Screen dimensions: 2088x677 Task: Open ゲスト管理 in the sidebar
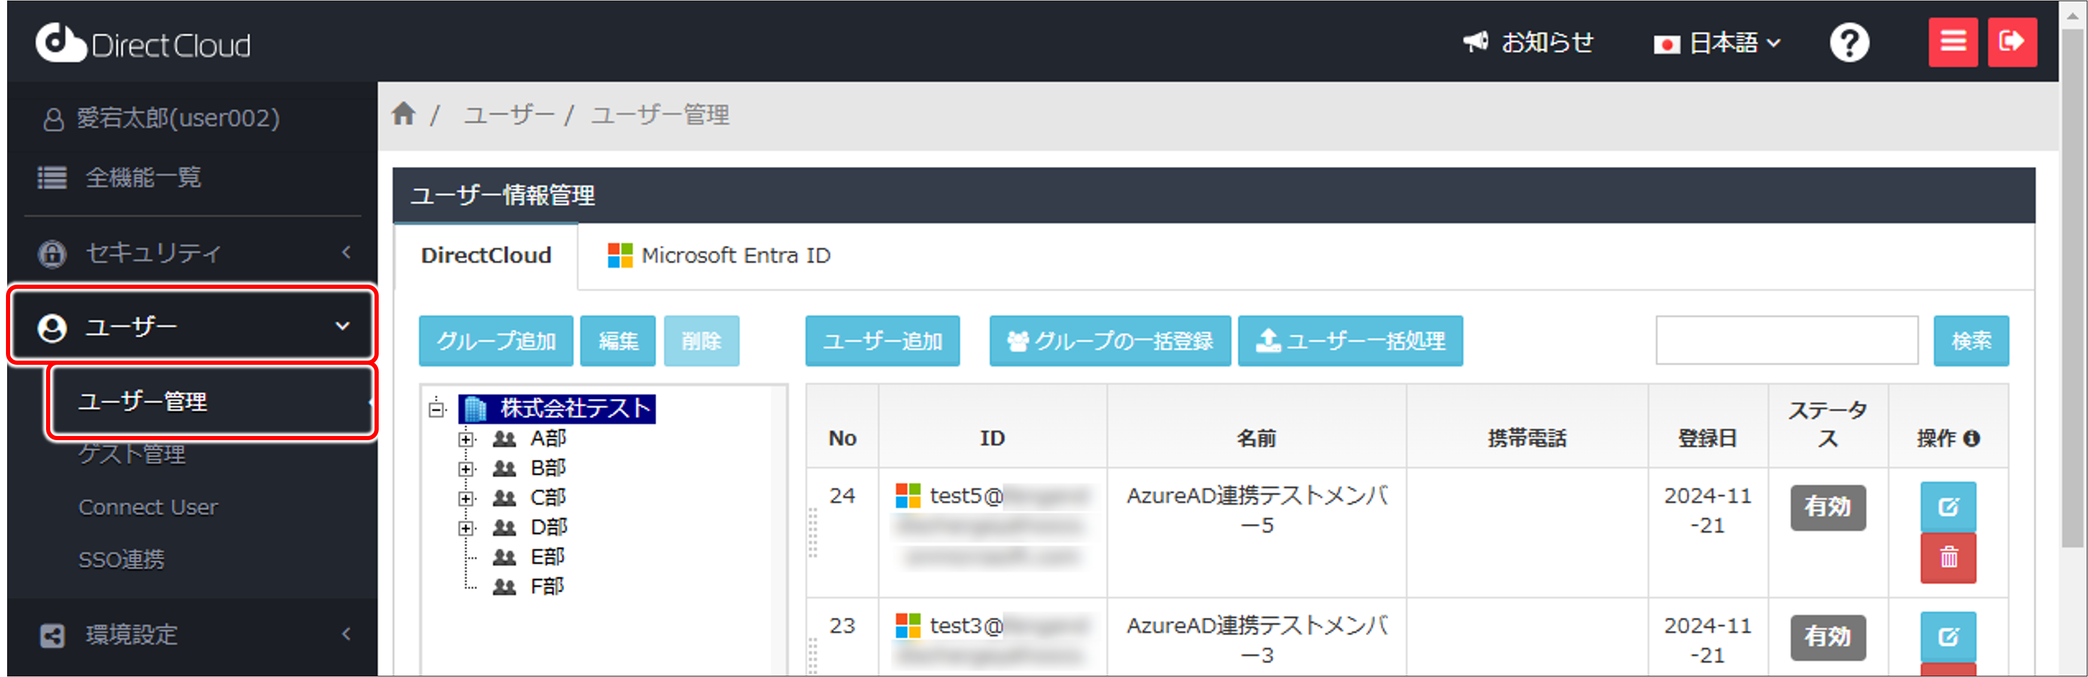tap(132, 455)
